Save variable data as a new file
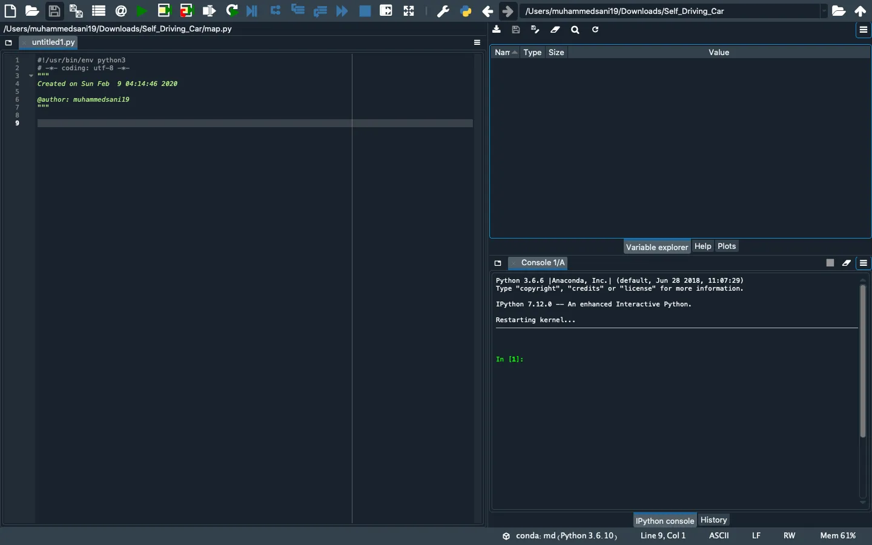Screen dimensions: 872x545 click(x=535, y=30)
